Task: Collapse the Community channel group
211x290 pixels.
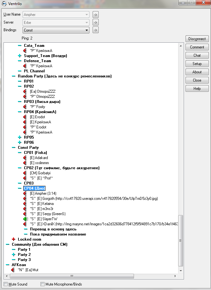Action: click(x=8, y=244)
